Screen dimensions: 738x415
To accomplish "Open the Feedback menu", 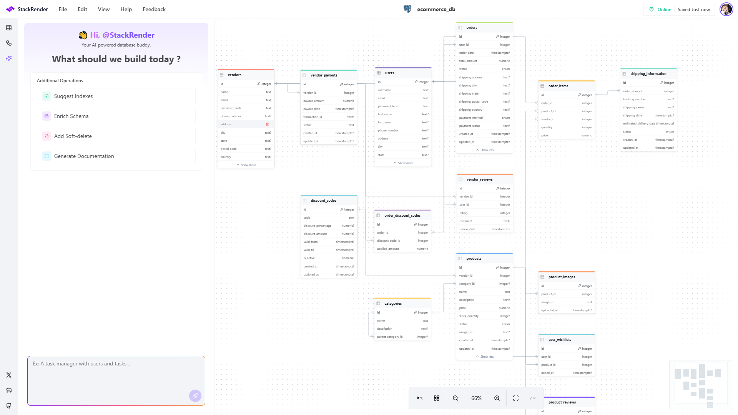I will click(154, 9).
